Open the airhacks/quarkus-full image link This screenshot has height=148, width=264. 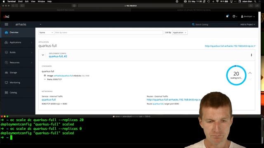click(x=64, y=76)
